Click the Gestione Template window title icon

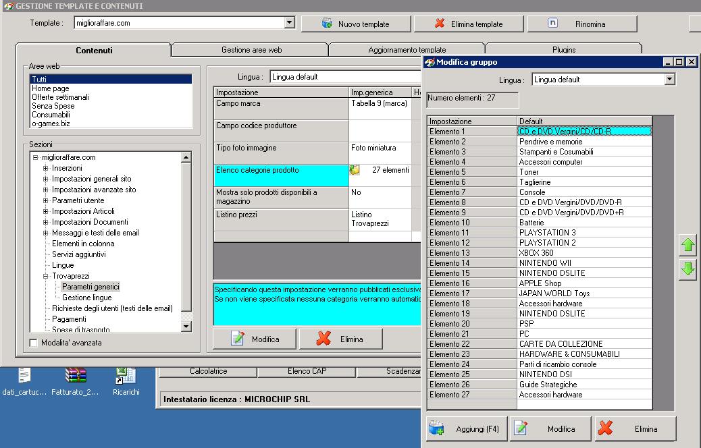[x=9, y=6]
